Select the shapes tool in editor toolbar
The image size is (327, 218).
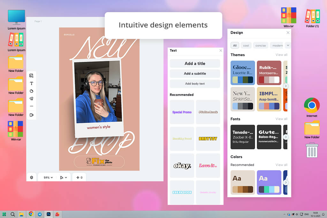32,91
